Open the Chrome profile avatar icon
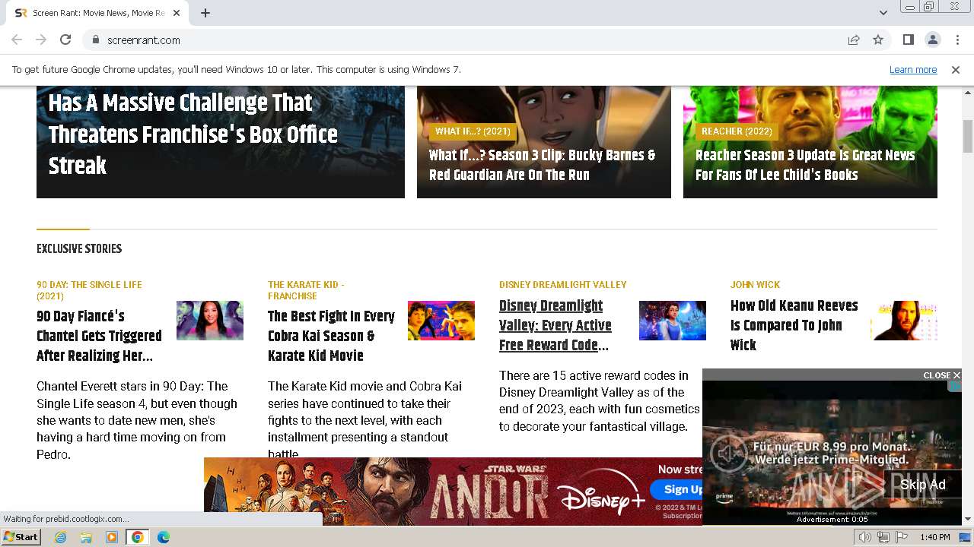 932,40
